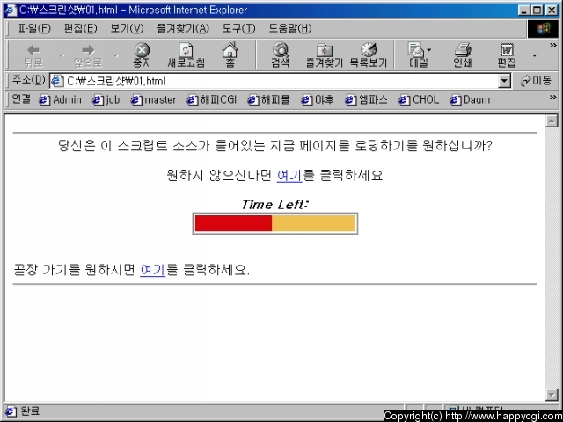The image size is (563, 422).
Task: Open Back button history dropdown arrow
Action: (x=61, y=55)
